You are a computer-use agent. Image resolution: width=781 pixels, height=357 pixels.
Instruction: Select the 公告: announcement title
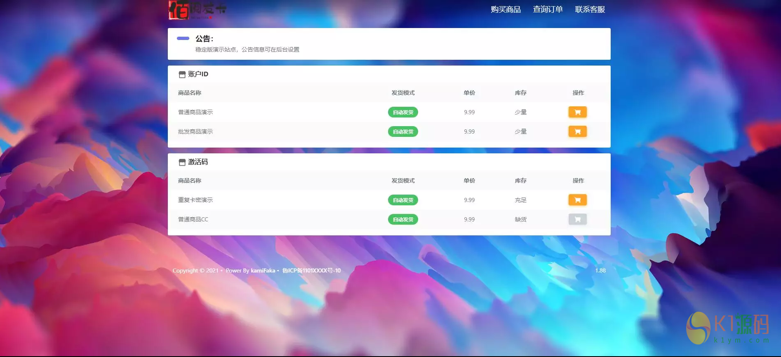[x=205, y=39]
